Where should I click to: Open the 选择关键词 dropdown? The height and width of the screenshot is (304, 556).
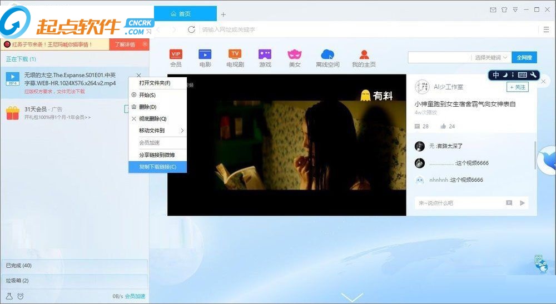pyautogui.click(x=491, y=57)
